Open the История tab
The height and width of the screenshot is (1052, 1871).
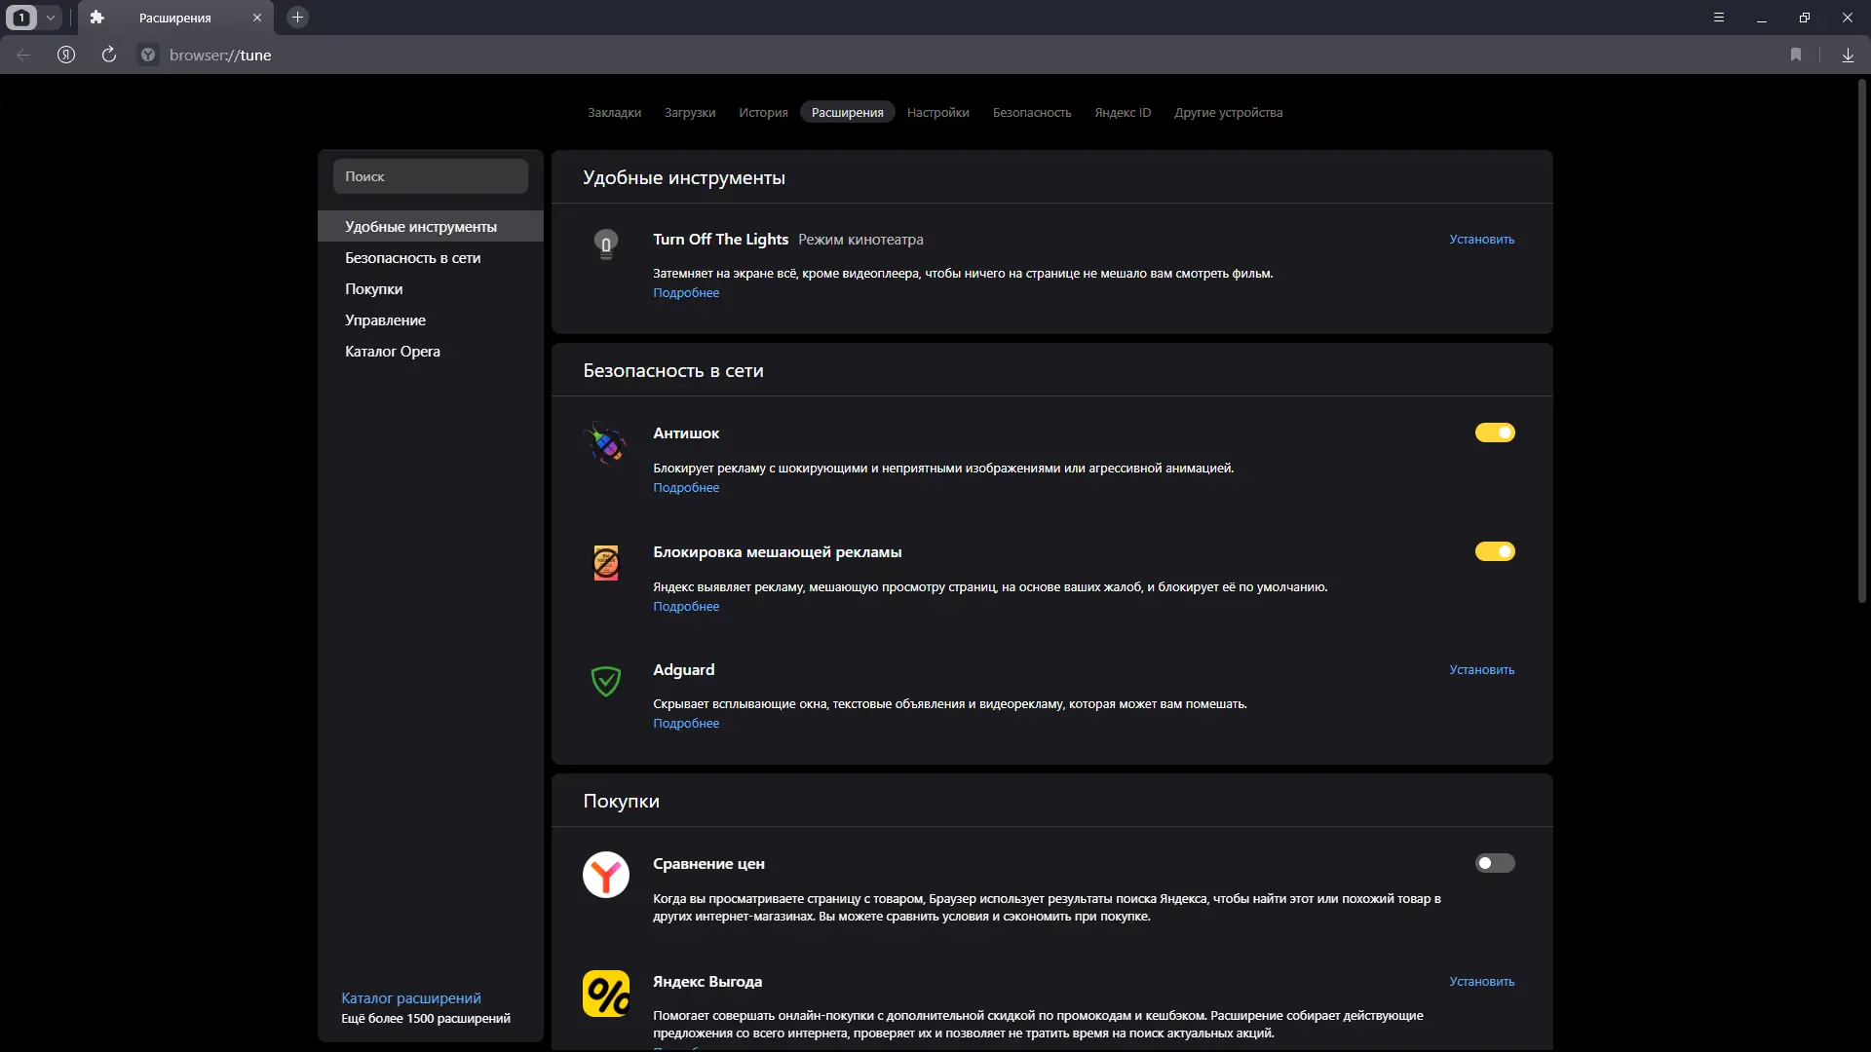tap(763, 112)
